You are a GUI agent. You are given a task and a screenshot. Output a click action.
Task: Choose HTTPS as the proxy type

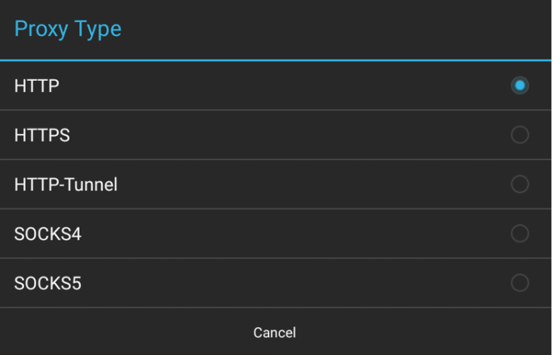[276, 135]
